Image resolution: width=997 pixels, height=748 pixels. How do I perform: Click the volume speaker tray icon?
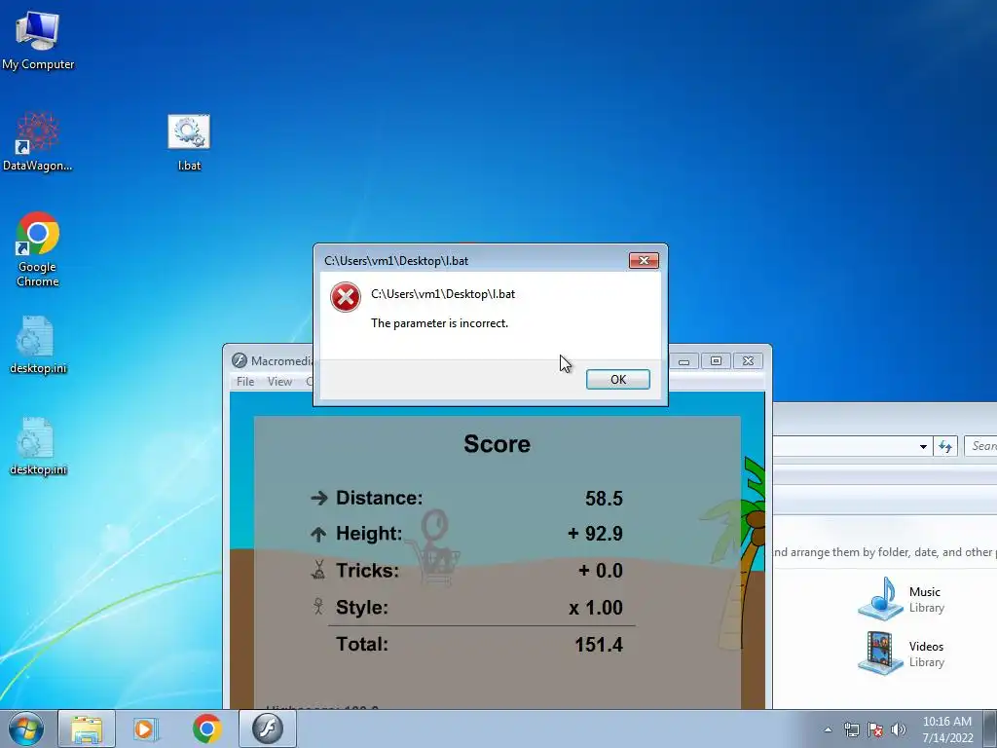tap(899, 729)
